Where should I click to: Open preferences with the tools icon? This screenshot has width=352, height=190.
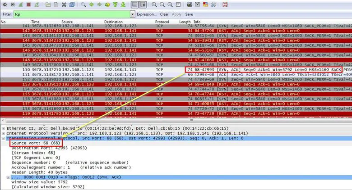click(213, 5)
